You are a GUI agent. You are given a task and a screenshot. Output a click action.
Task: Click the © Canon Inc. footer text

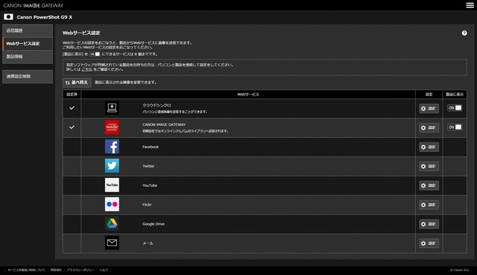pyautogui.click(x=459, y=270)
